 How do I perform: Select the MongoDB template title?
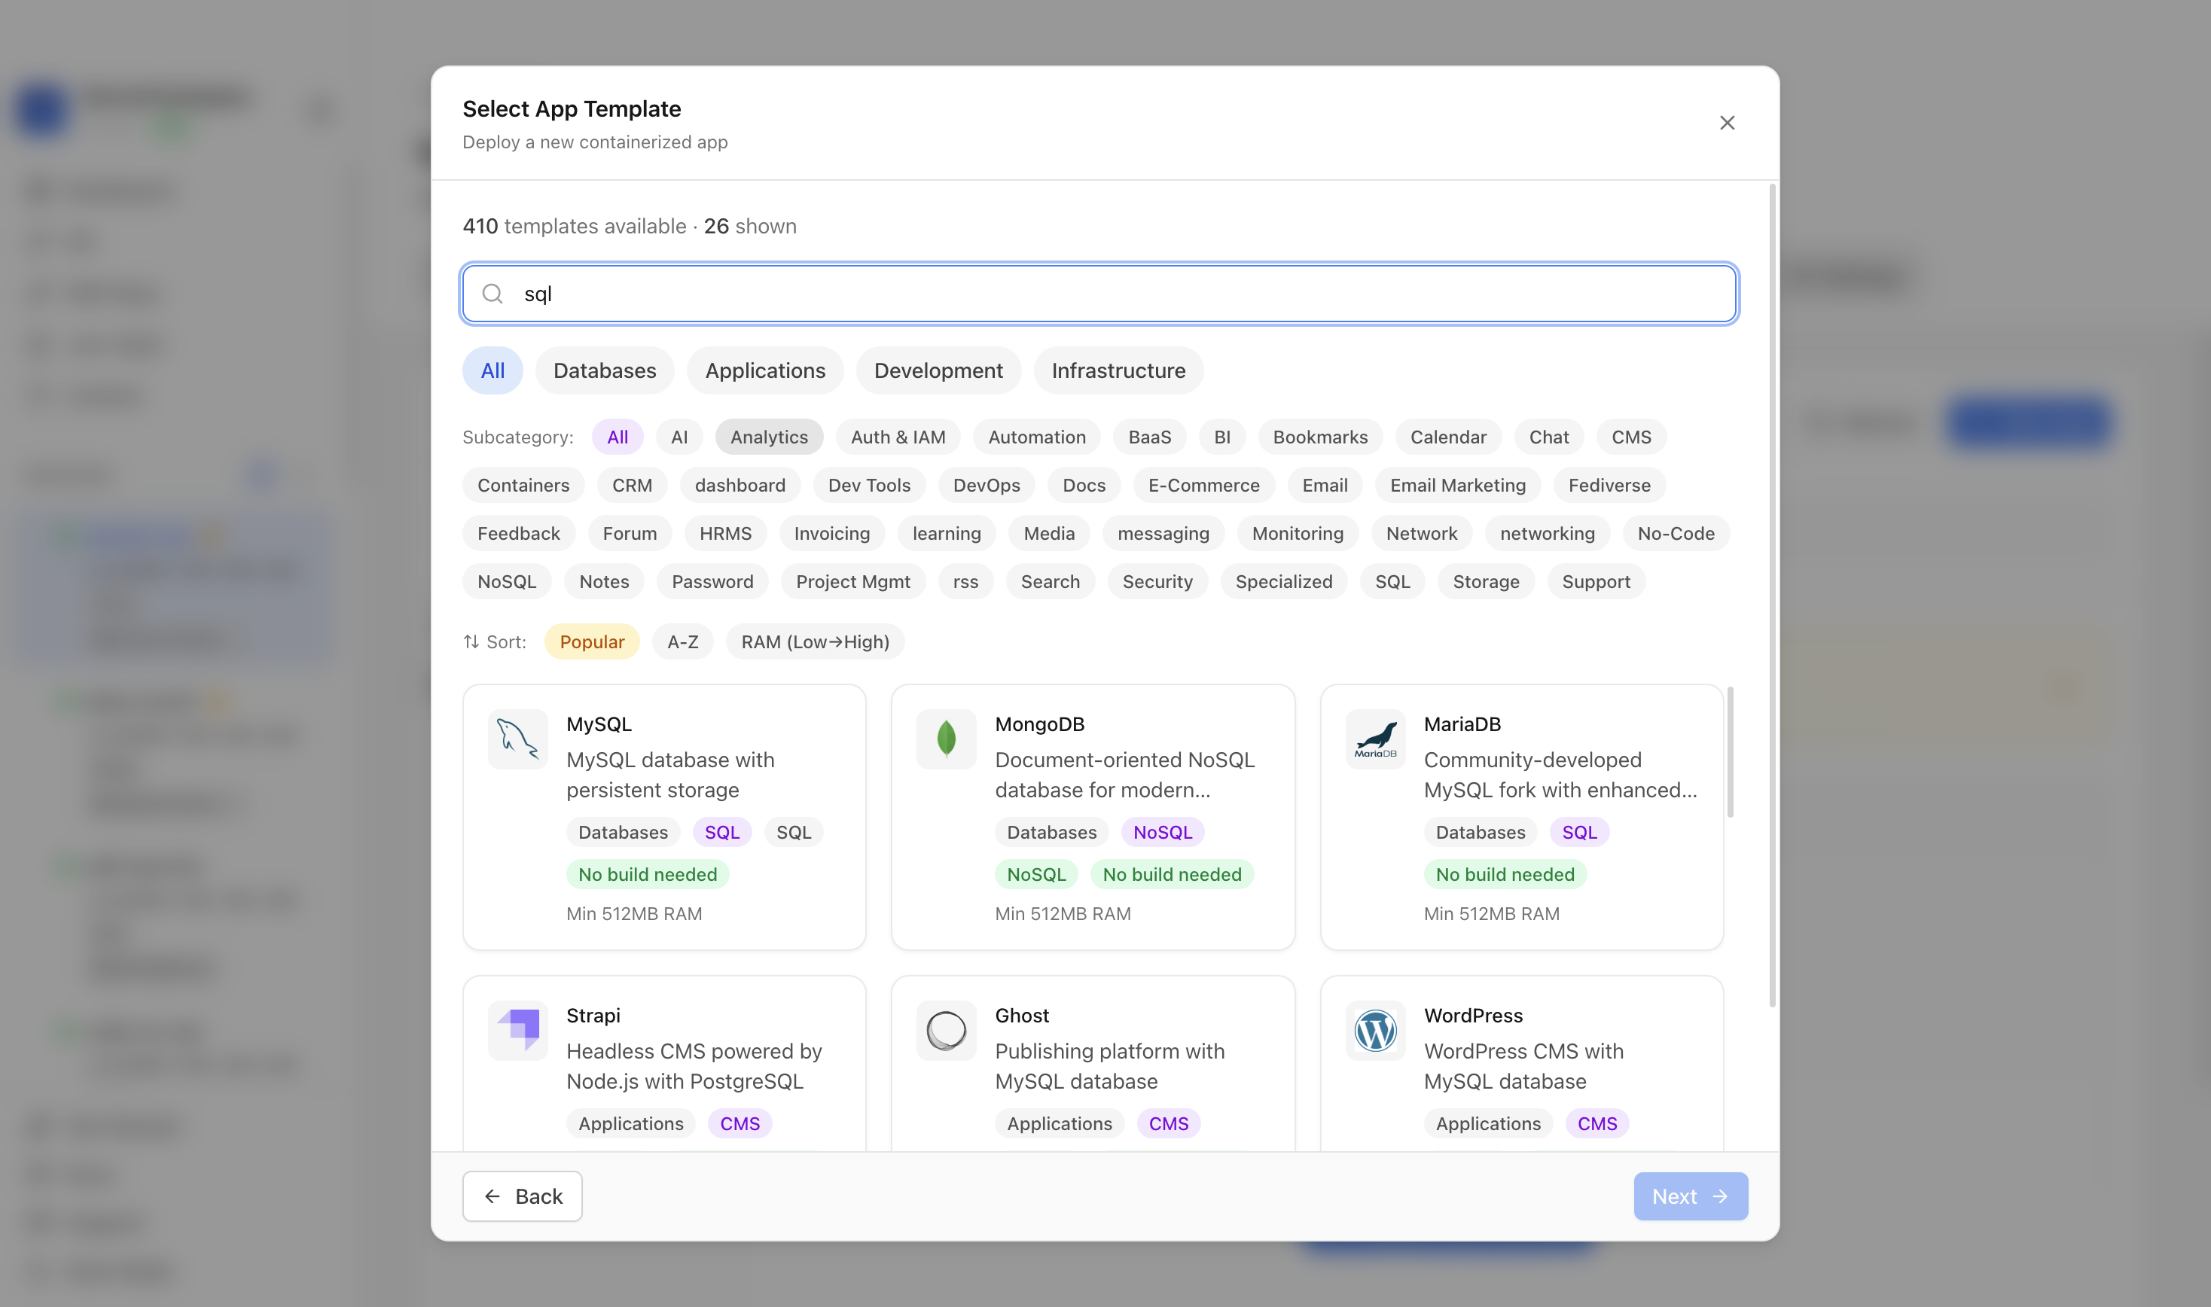[x=1039, y=724]
